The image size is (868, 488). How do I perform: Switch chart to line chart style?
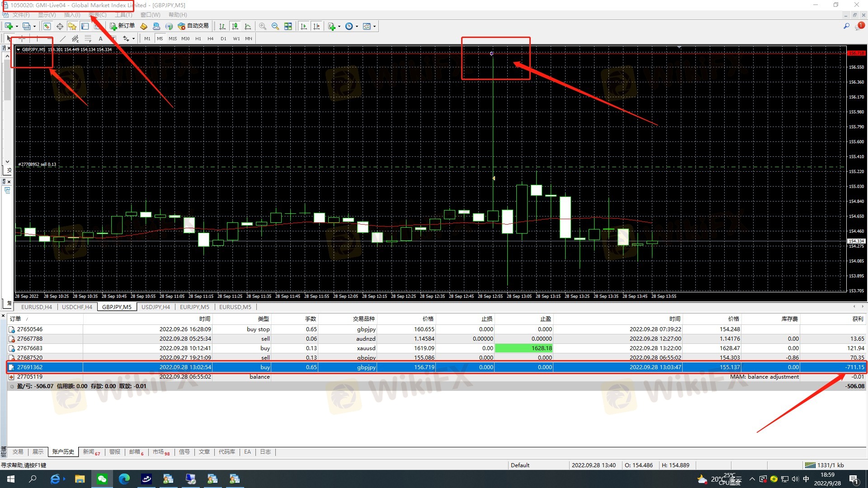coord(248,26)
